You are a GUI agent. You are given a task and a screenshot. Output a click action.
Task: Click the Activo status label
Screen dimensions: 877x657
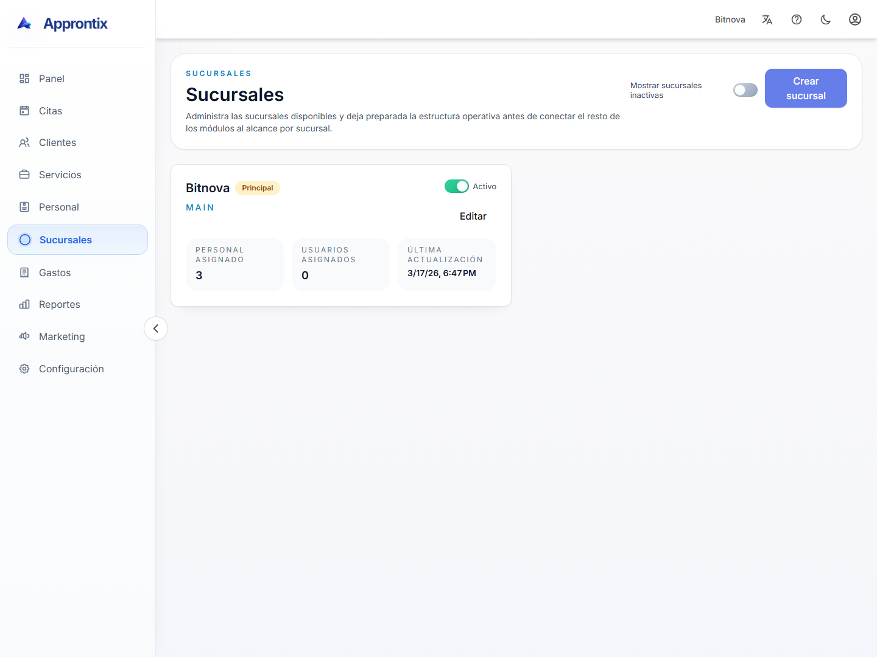485,186
